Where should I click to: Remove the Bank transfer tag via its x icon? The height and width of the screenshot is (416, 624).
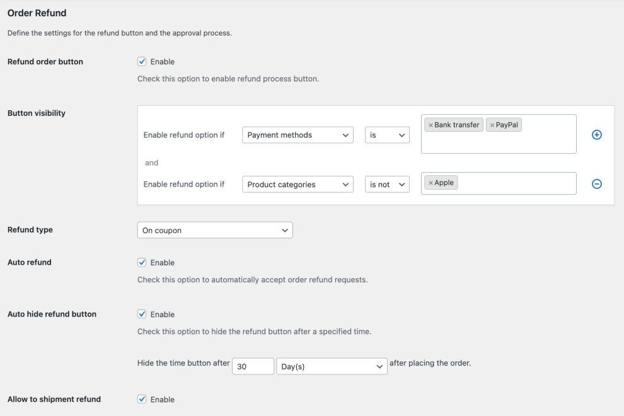pos(430,124)
